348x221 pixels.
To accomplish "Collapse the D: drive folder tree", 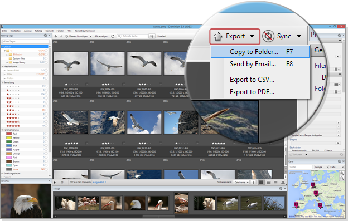I will click(4, 51).
